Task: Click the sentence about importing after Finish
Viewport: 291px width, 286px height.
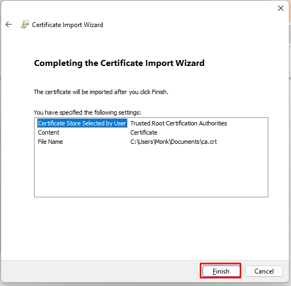Action: click(101, 92)
